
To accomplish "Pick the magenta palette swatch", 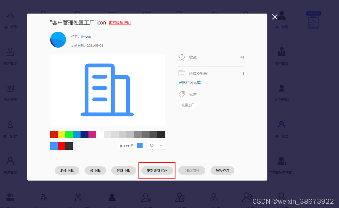I will tap(92, 135).
